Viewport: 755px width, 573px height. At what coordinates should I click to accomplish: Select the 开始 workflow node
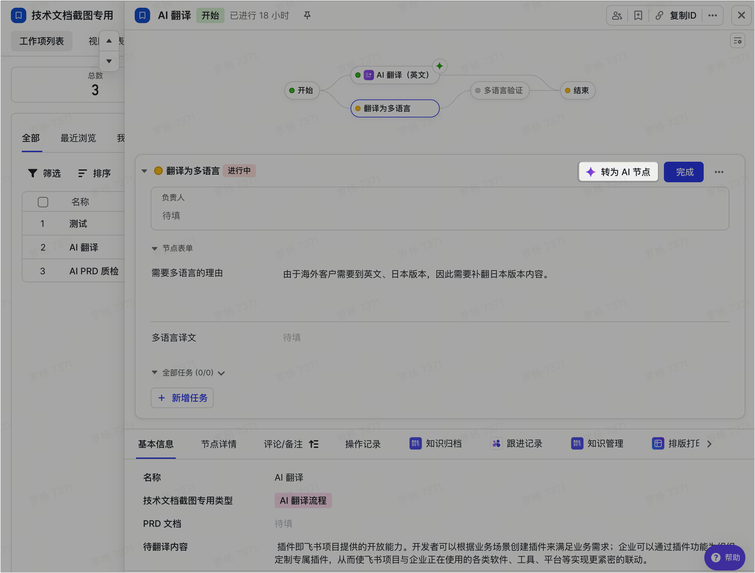tap(302, 90)
